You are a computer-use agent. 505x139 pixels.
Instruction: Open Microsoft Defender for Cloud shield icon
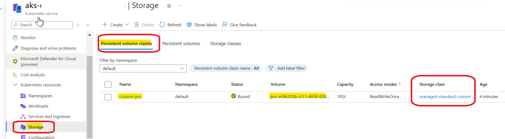pyautogui.click(x=15, y=61)
